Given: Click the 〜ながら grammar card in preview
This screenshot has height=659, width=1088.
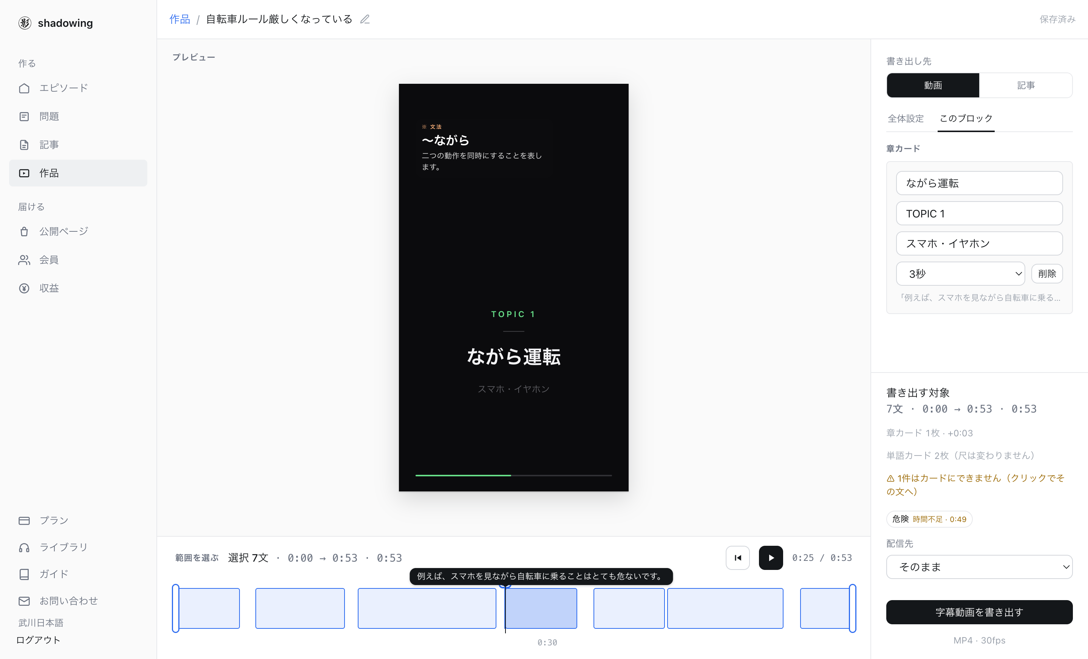Looking at the screenshot, I should [x=484, y=147].
